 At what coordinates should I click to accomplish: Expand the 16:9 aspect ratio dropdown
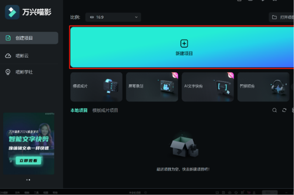click(x=113, y=17)
